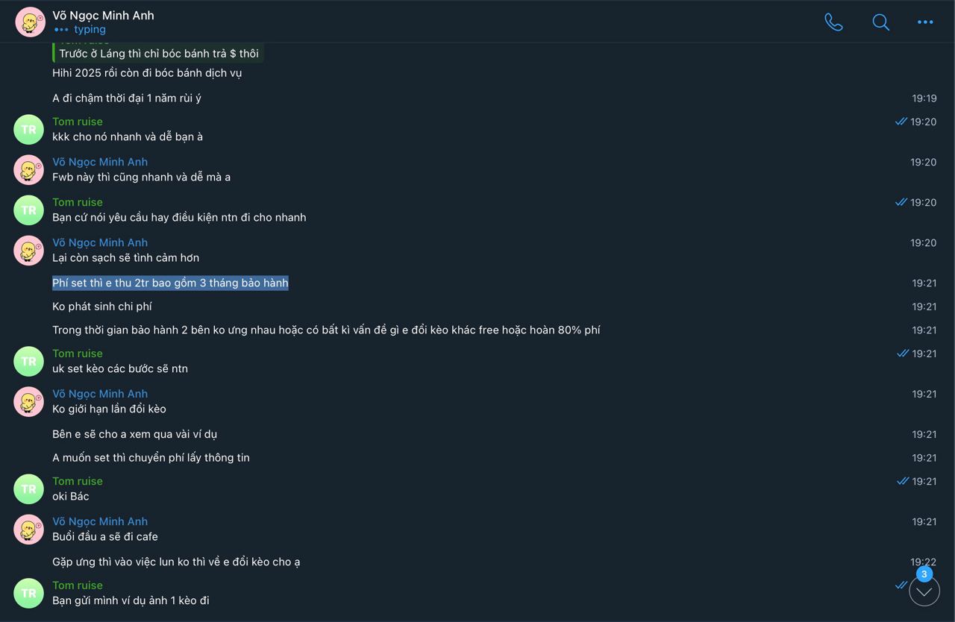Select highlighted message "Phí set thì e thu 2tr"
Viewport: 955px width, 622px height.
[x=170, y=283]
